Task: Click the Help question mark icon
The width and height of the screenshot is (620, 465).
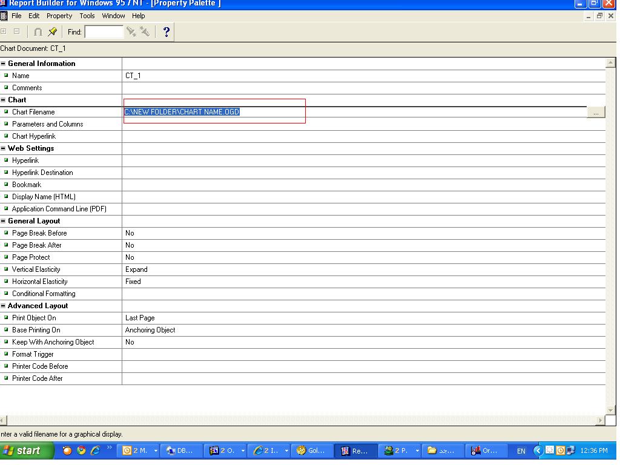Action: (167, 32)
